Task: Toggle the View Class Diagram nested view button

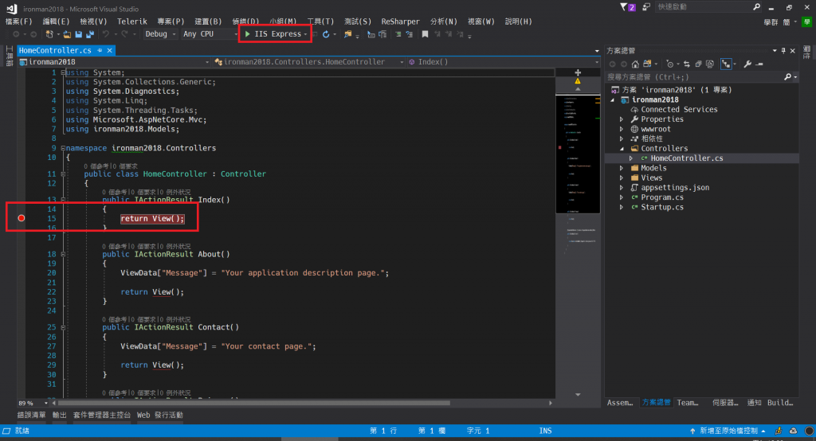Action: click(x=725, y=64)
